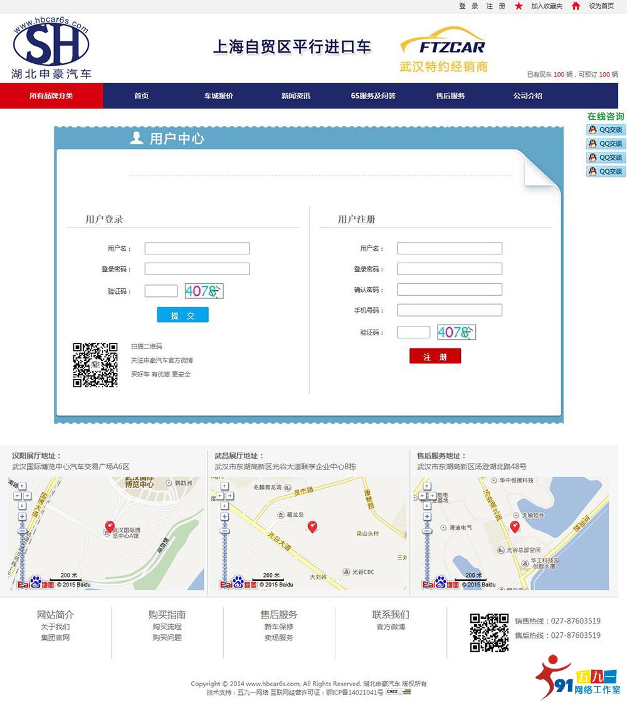
Task: Refresh the login captcha image
Action: coord(204,291)
